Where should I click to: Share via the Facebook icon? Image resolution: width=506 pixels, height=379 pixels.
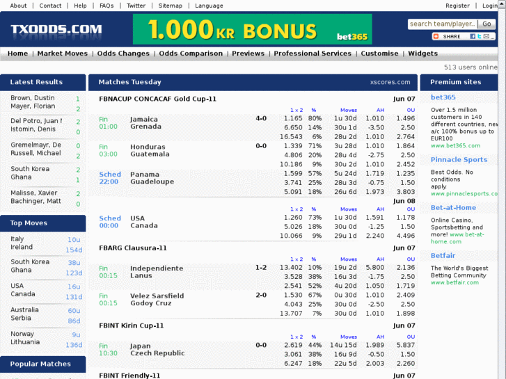(x=473, y=36)
